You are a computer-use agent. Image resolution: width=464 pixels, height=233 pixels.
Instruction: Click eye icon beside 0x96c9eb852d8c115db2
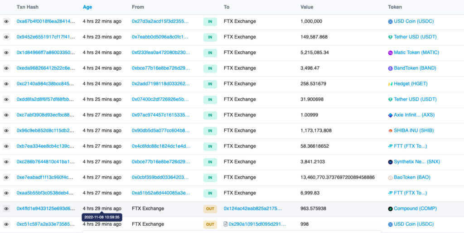pyautogui.click(x=6, y=131)
